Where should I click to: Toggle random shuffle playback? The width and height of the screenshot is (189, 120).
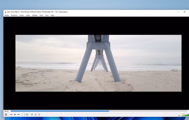pyautogui.click(x=39, y=115)
